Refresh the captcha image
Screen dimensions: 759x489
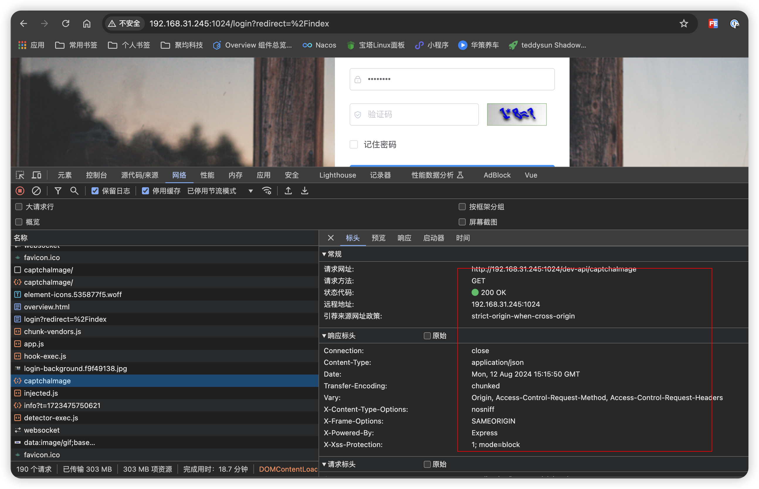[x=517, y=114]
